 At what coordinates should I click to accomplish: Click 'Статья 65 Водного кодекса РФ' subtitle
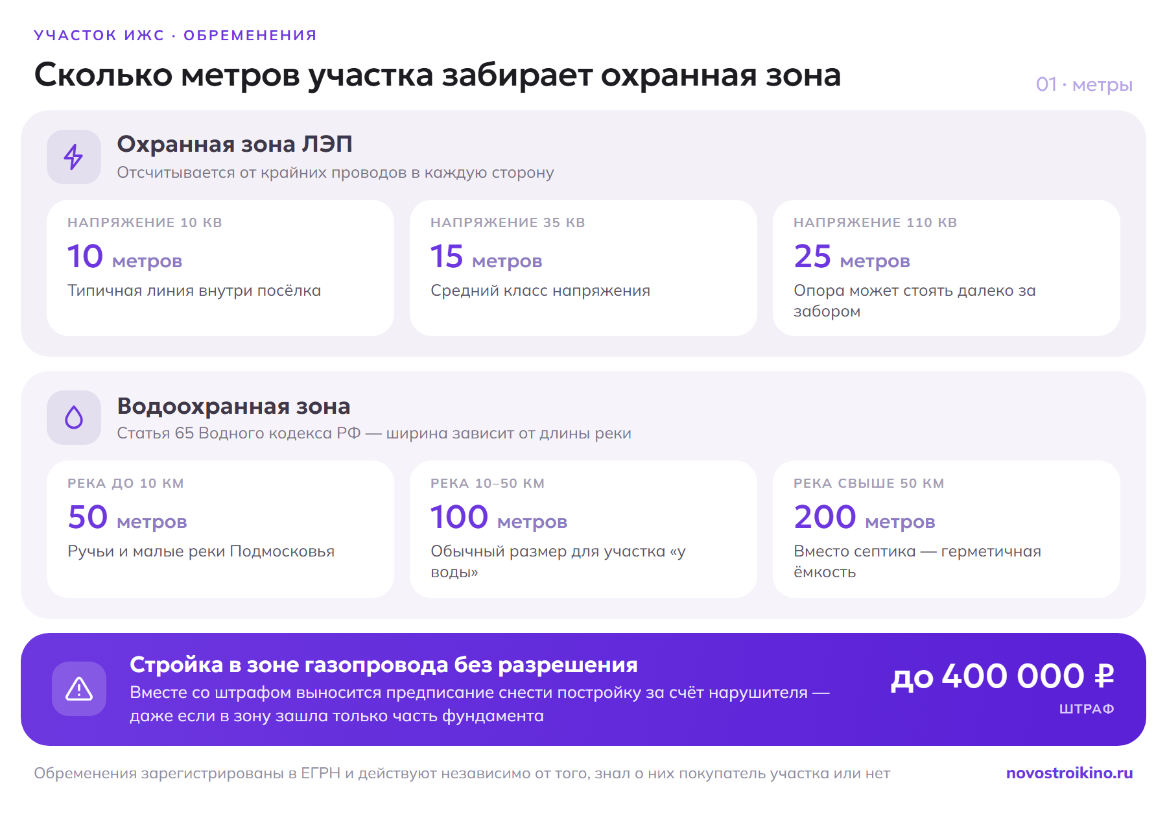239,433
